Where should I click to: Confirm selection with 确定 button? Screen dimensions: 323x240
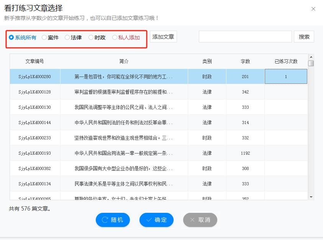[156, 220]
